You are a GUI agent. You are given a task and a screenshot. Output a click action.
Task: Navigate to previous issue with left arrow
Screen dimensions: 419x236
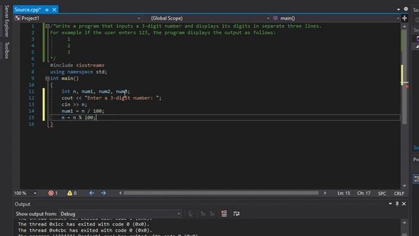click(x=92, y=193)
